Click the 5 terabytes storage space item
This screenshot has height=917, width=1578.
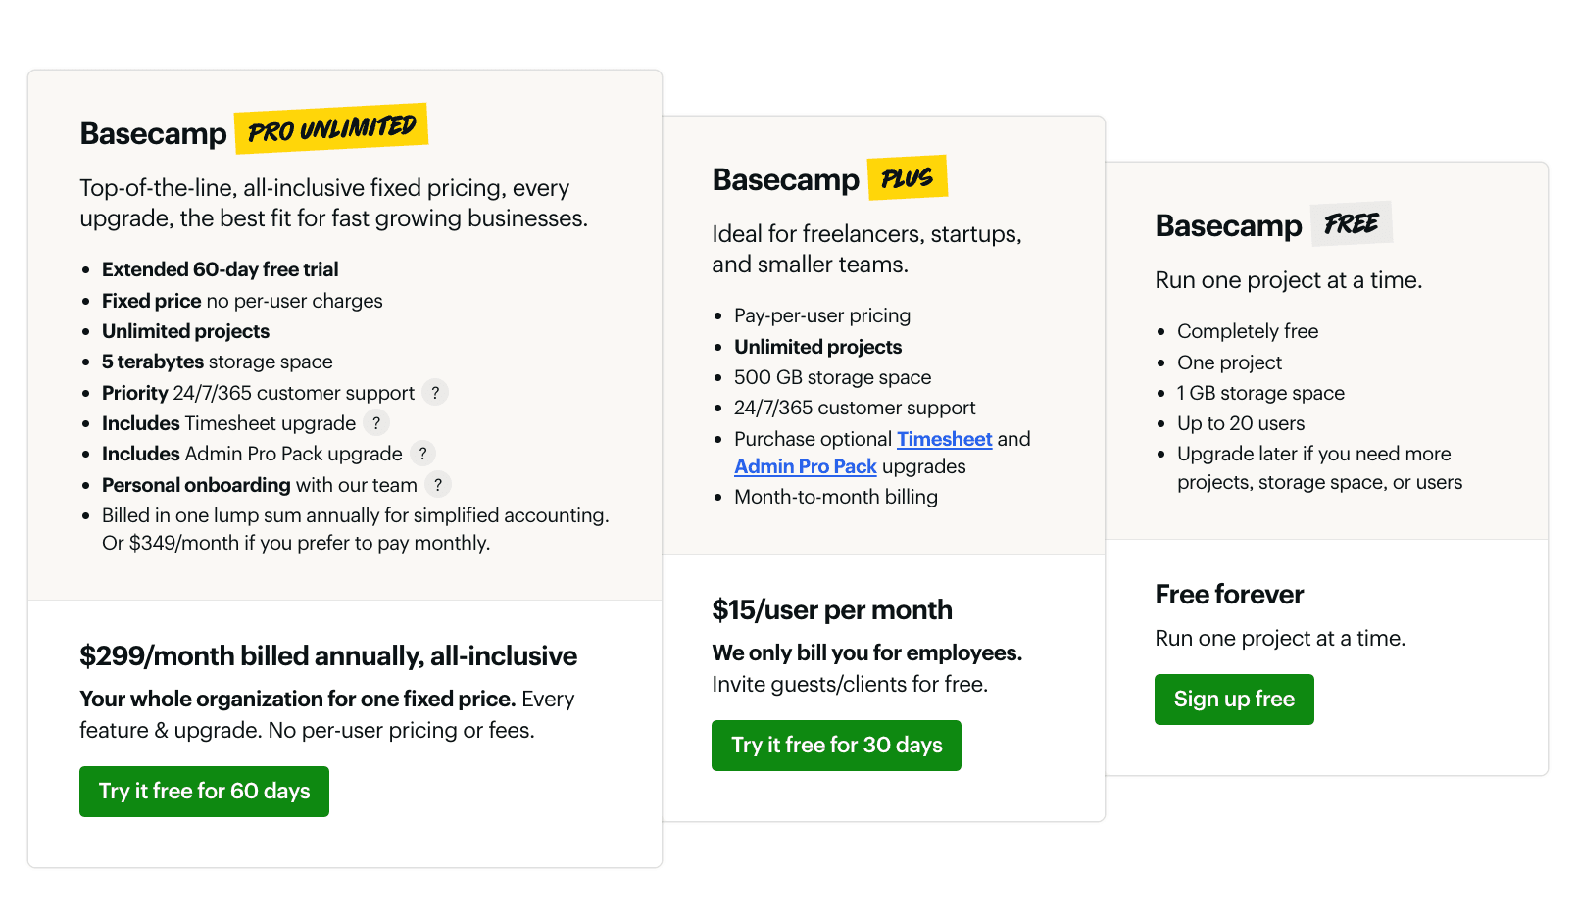point(218,362)
